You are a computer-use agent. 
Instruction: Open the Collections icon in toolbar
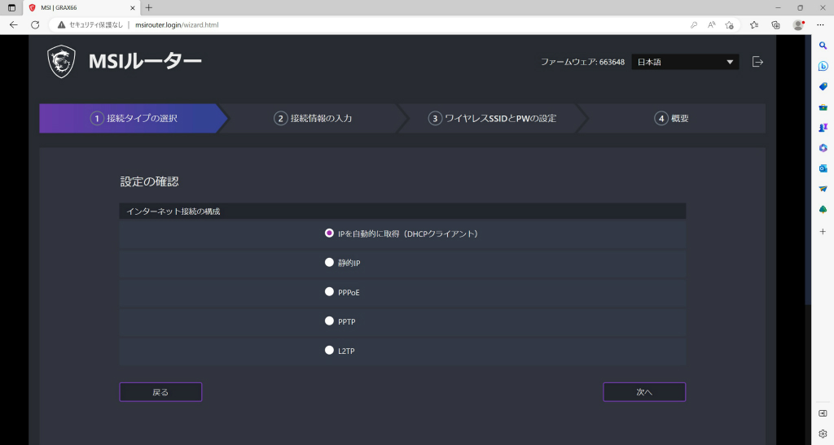click(775, 25)
